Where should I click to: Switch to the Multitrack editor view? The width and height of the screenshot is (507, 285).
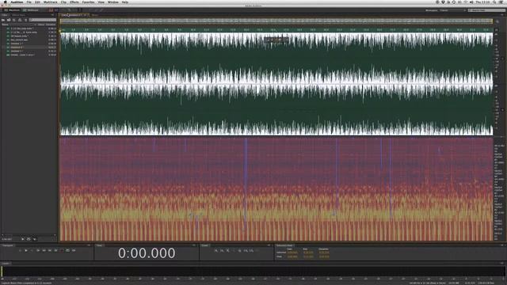(31, 10)
